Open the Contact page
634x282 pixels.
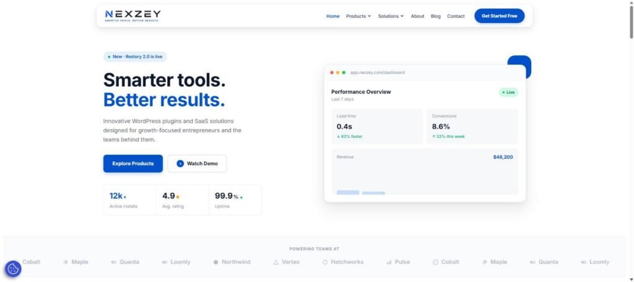[x=456, y=16]
